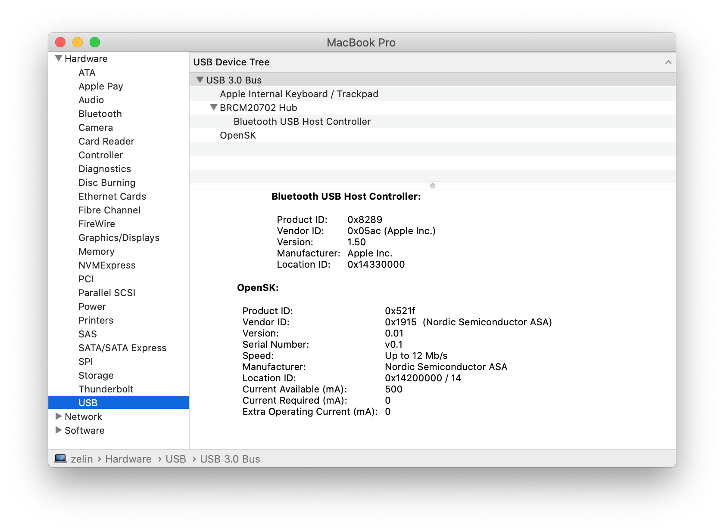Select the highlighted USB sidebar item
Image resolution: width=724 pixels, height=531 pixels.
click(119, 403)
